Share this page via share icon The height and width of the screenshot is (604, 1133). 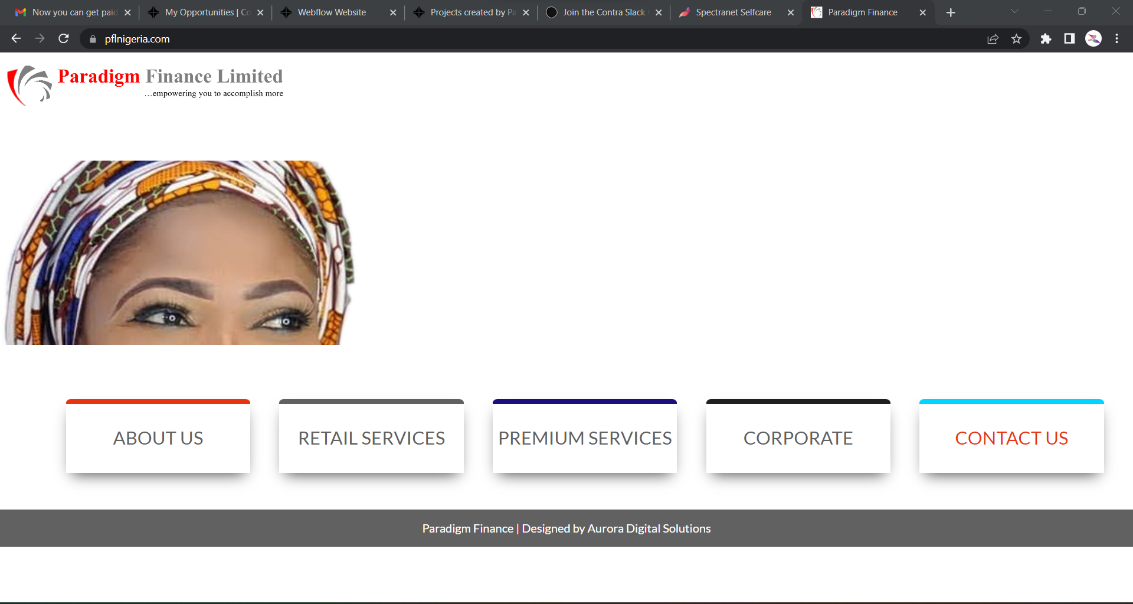pyautogui.click(x=993, y=39)
